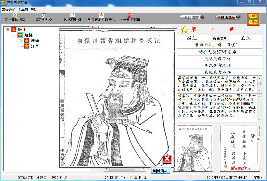Screen dimensions: 267x181
Task: Open 关于电子家谱 toolbar icon
Action: coord(130,16)
